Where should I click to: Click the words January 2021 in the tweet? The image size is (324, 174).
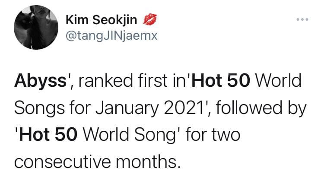[148, 108]
